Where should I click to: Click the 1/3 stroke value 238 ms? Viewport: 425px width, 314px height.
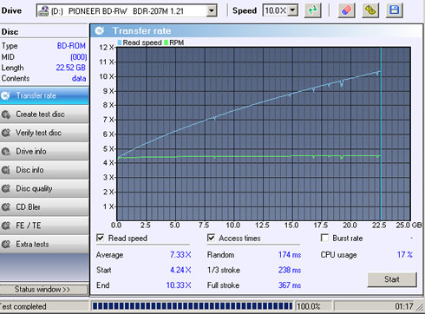pos(290,270)
